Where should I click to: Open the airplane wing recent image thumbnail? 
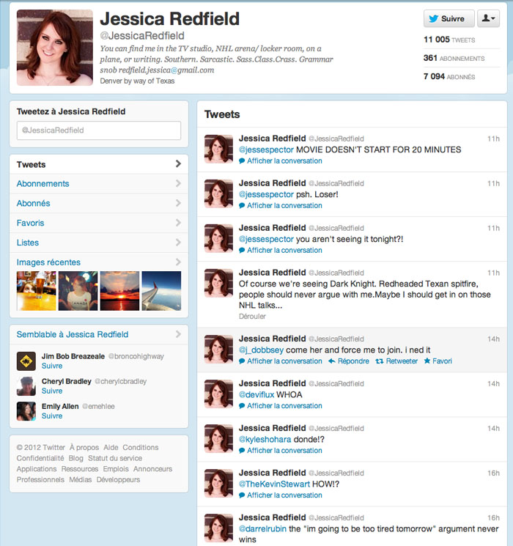point(161,291)
